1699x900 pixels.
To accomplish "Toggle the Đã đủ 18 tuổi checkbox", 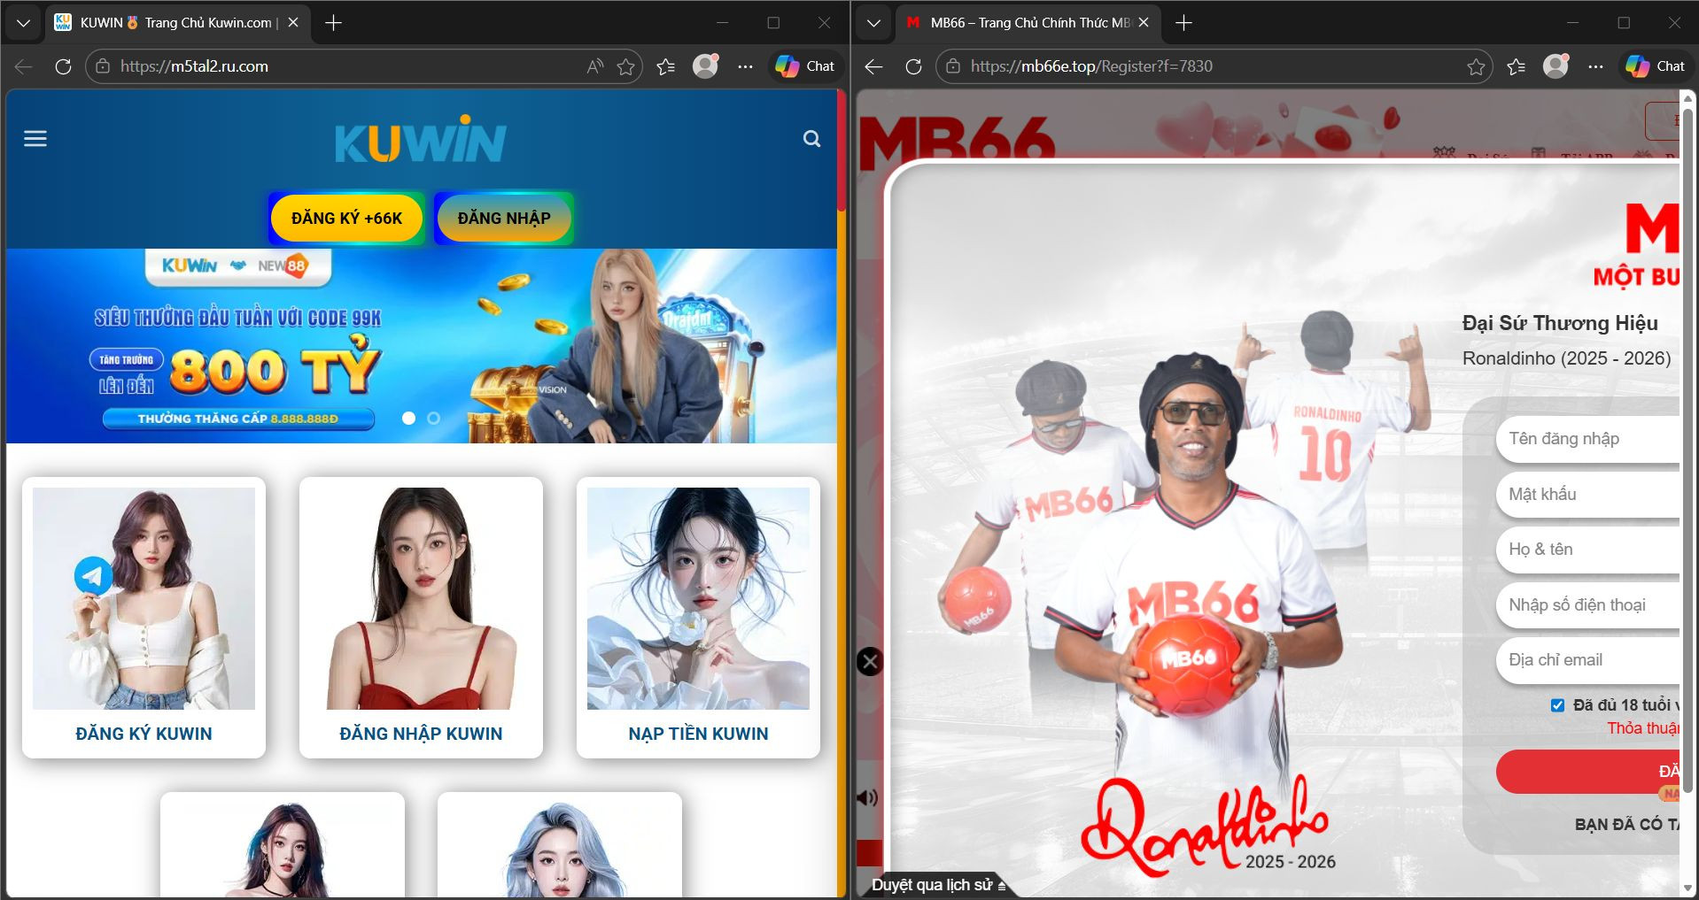I will 1557,705.
